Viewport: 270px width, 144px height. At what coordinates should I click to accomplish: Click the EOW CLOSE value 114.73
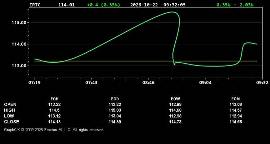[x=175, y=122]
